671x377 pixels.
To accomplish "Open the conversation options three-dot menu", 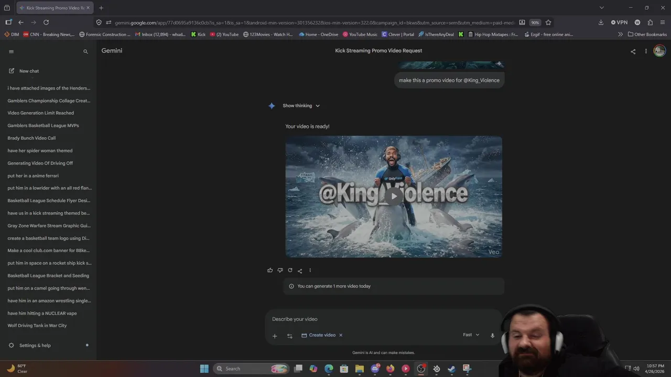I will [646, 51].
